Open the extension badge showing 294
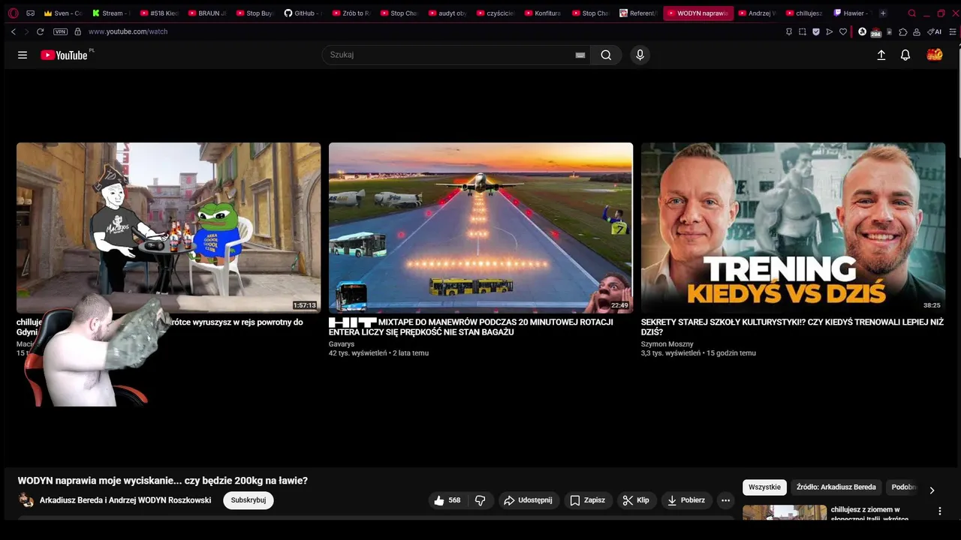Screen dimensions: 961x540 tap(875, 33)
